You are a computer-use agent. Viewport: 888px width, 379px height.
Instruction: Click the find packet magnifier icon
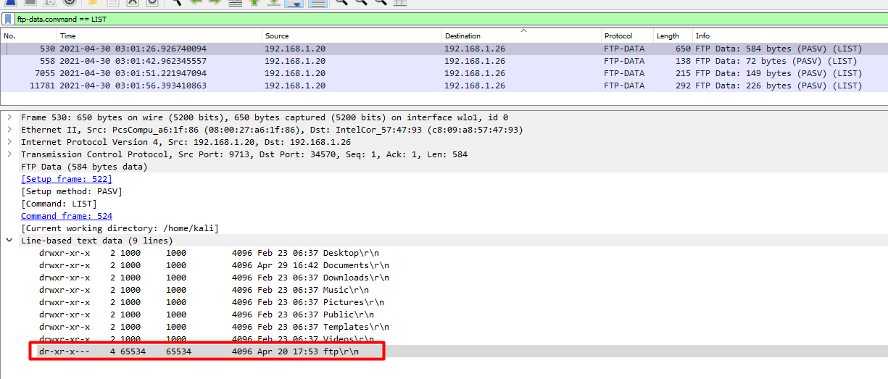177,2
